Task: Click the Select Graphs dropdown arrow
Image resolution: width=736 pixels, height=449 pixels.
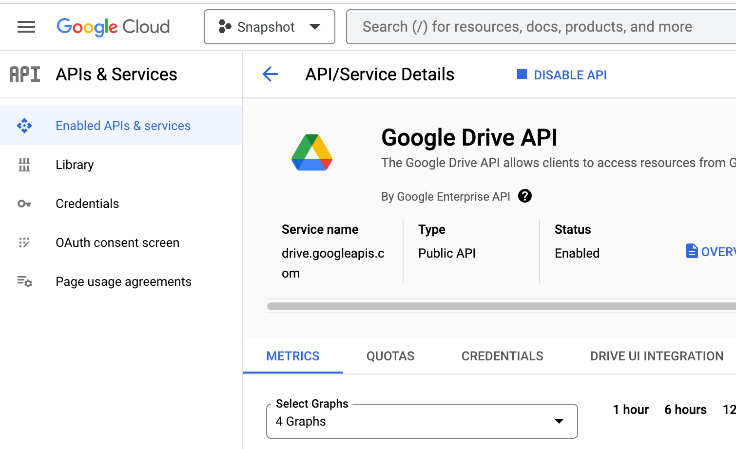Action: (559, 421)
